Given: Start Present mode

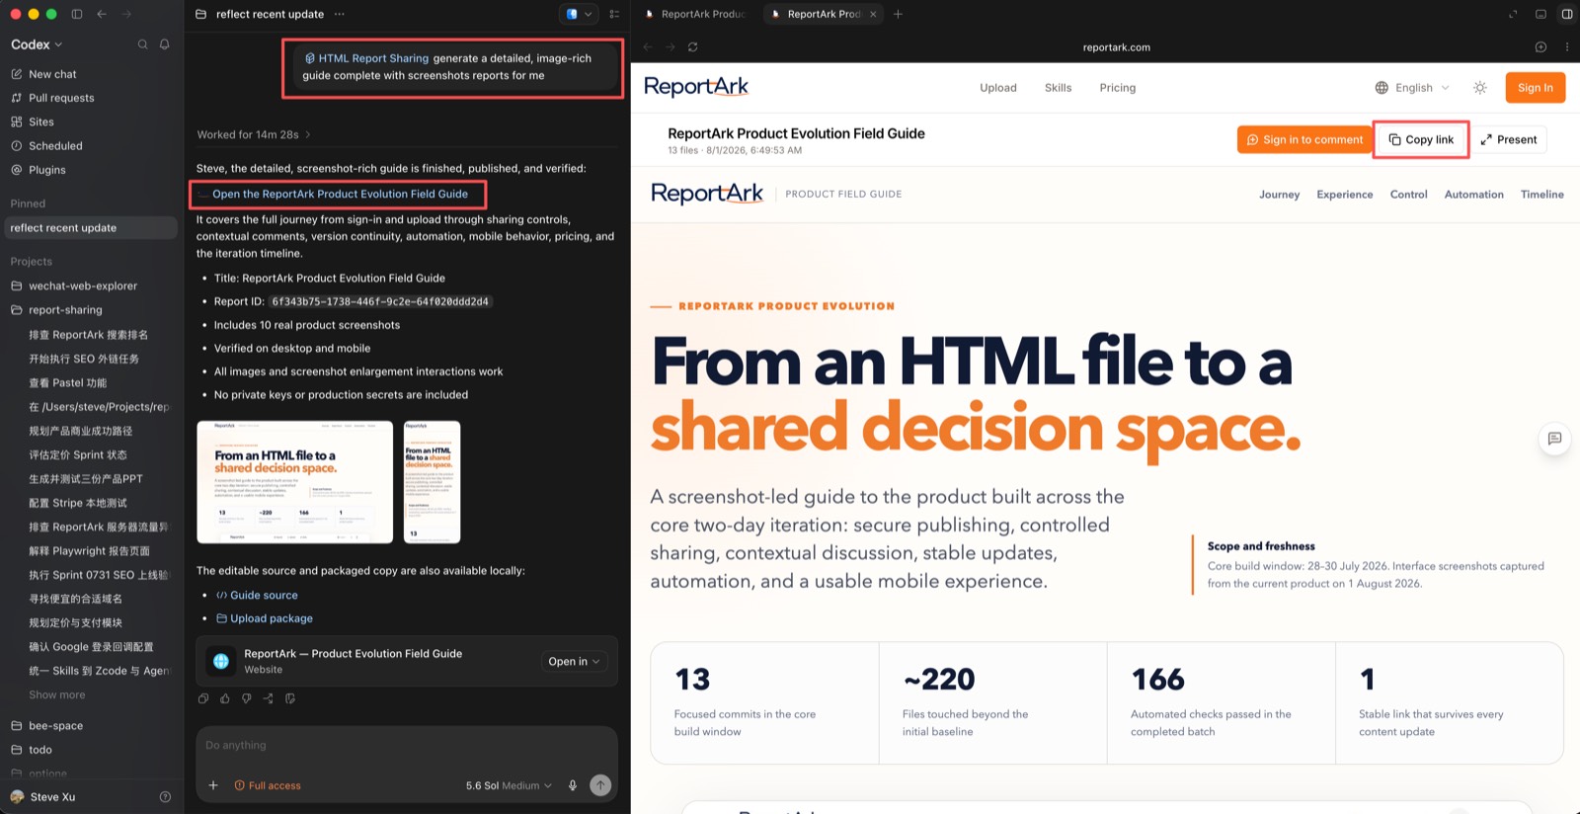Looking at the screenshot, I should pyautogui.click(x=1509, y=139).
